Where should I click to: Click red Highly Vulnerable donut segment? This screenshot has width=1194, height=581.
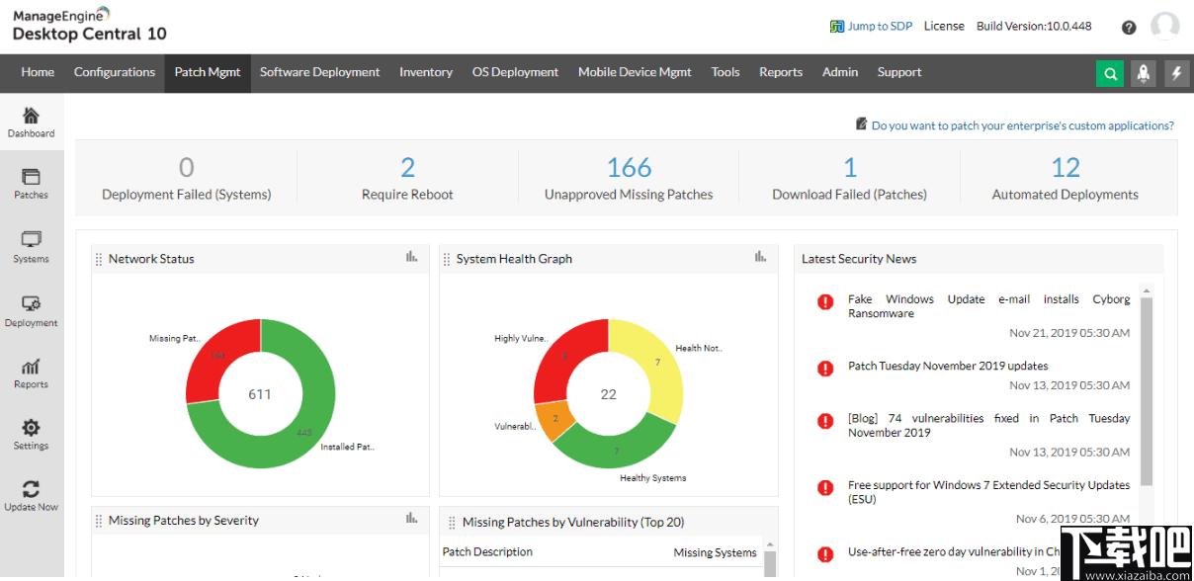click(x=565, y=356)
